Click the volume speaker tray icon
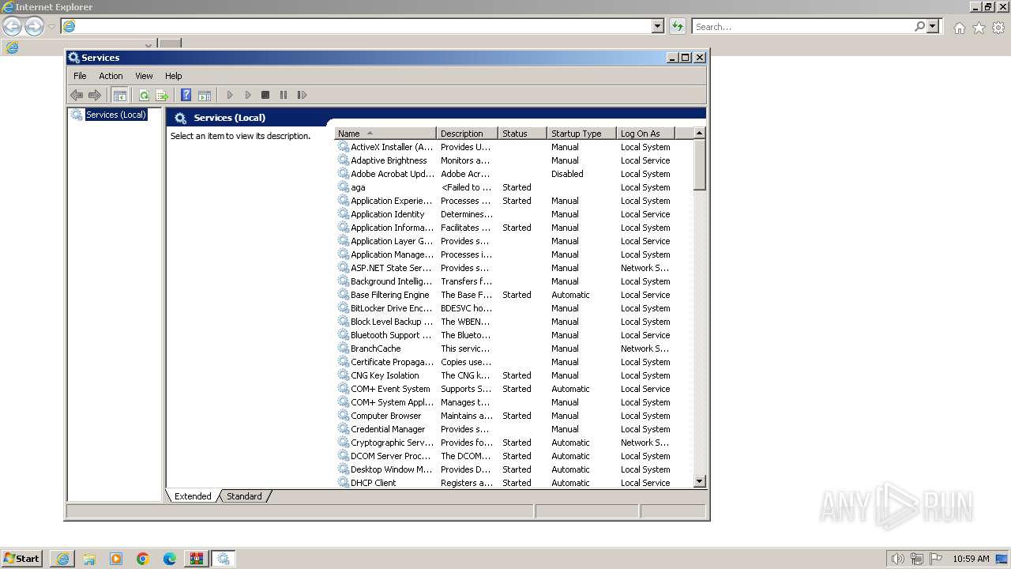The height and width of the screenshot is (569, 1011). click(897, 559)
